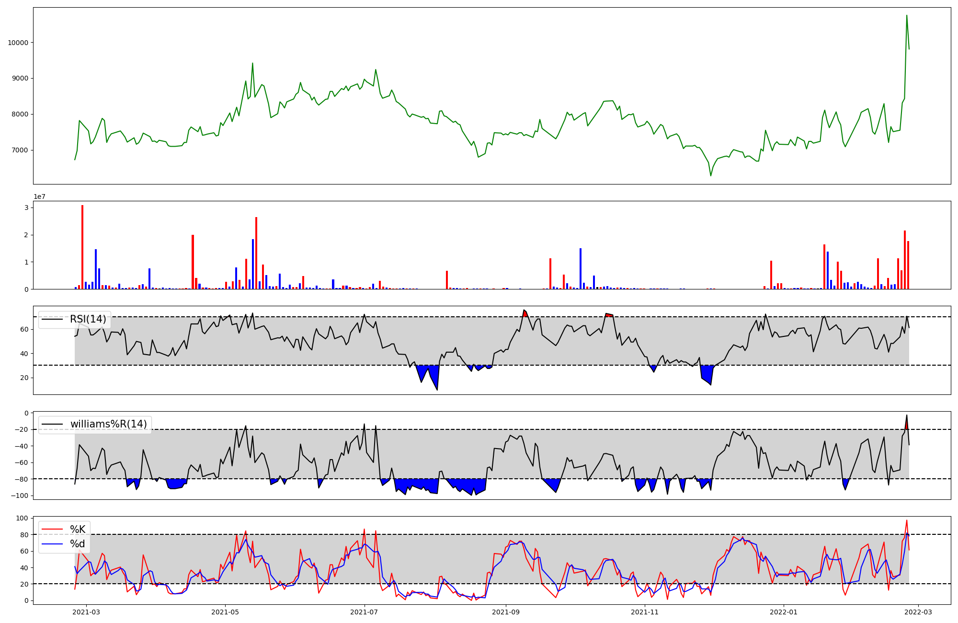This screenshot has height=623, width=958.
Task: Click the 1e7 volume scale label
Action: pos(39,197)
